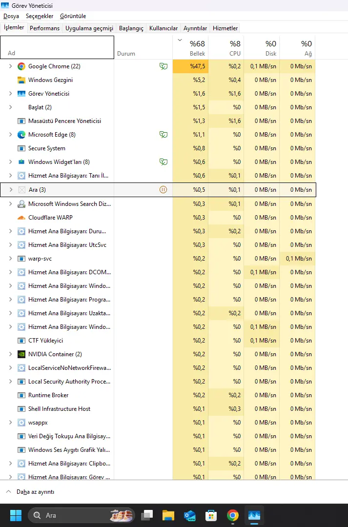This screenshot has height=527, width=348.
Task: Open Windows Start menu from taskbar
Action: click(x=16, y=515)
